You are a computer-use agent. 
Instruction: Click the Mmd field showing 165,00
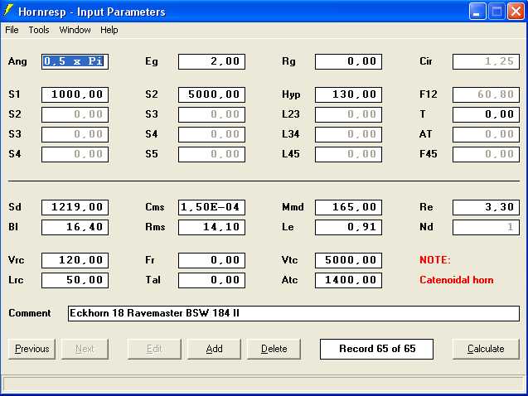348,207
